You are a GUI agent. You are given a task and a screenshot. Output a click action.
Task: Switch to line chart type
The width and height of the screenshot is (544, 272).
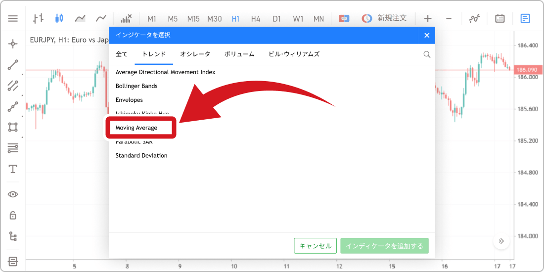(101, 18)
